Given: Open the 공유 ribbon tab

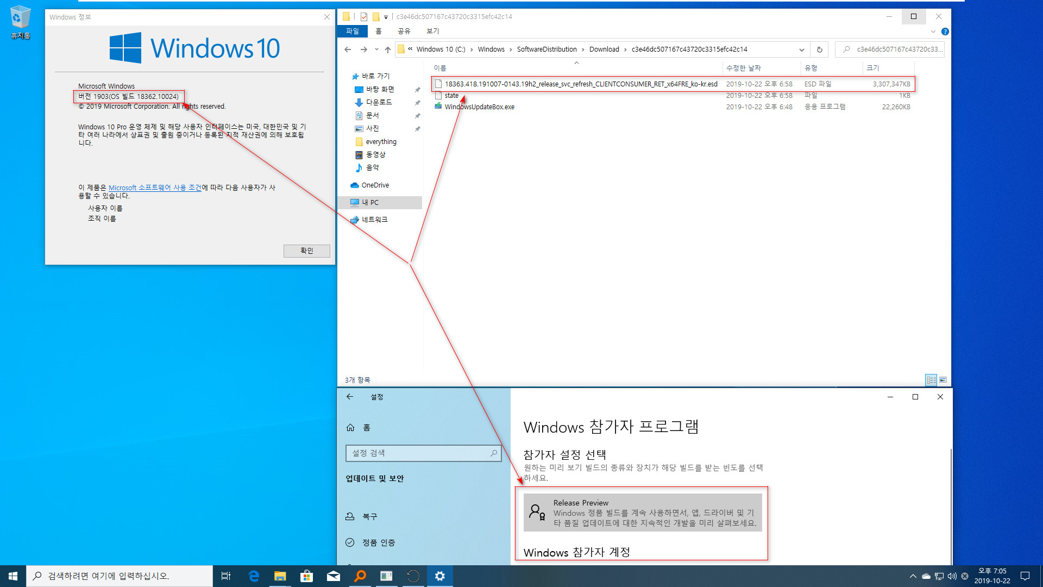Looking at the screenshot, I should (x=404, y=31).
